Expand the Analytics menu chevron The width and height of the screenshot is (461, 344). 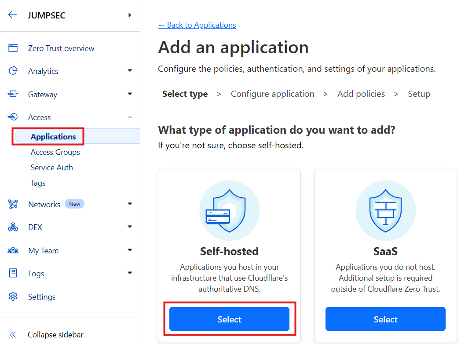point(129,71)
